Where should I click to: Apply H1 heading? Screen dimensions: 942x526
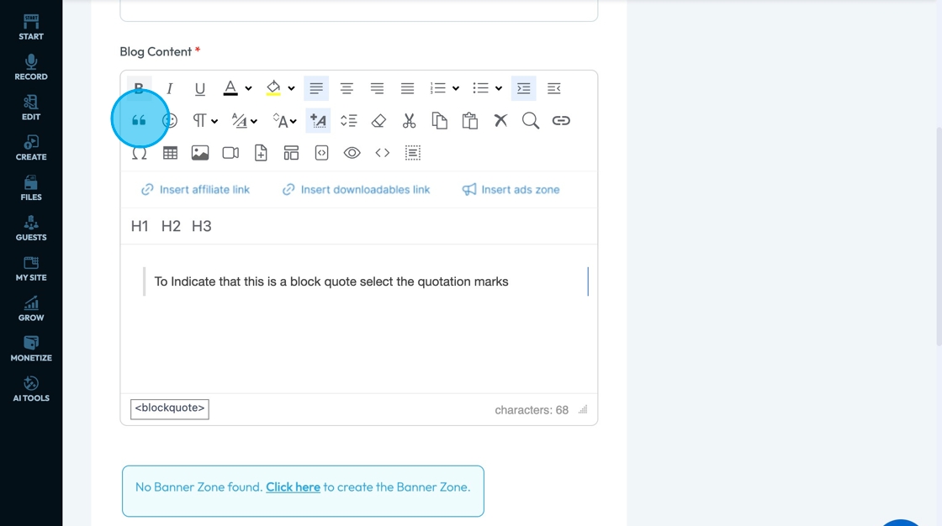click(140, 226)
